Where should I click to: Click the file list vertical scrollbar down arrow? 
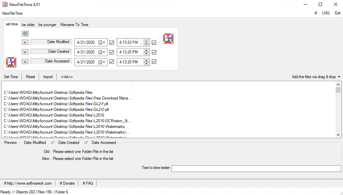tap(338, 135)
